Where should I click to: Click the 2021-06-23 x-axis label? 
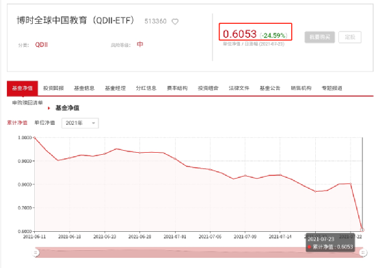[x=105, y=237]
